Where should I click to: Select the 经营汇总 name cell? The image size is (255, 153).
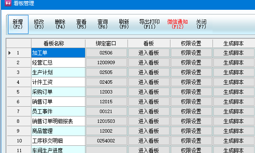pyautogui.click(x=58, y=62)
